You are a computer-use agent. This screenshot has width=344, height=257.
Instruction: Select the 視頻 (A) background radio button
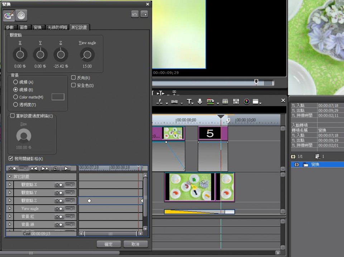coord(15,82)
